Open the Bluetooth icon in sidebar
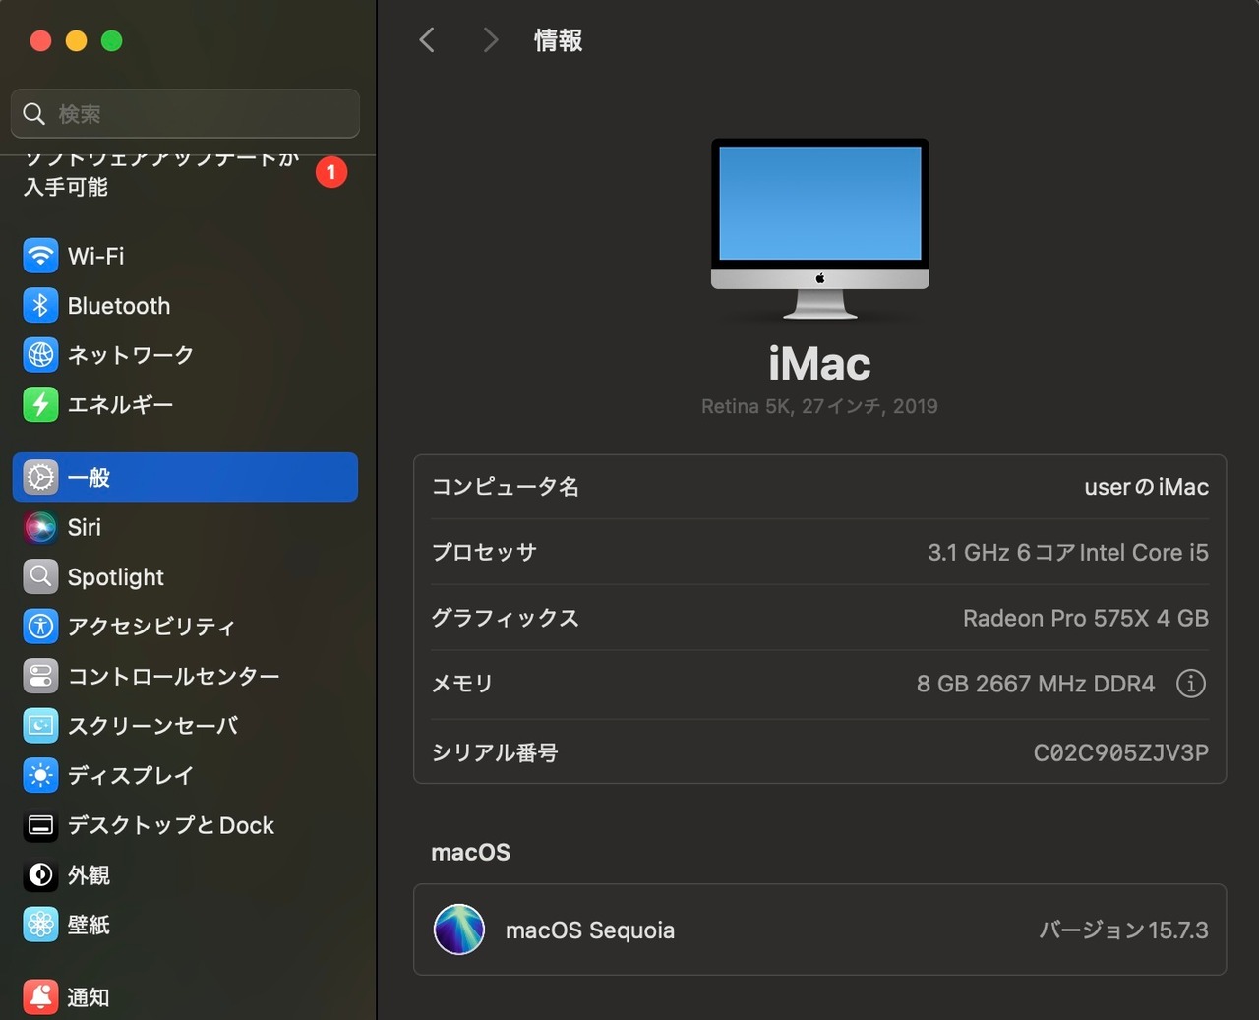The height and width of the screenshot is (1020, 1259). (40, 306)
